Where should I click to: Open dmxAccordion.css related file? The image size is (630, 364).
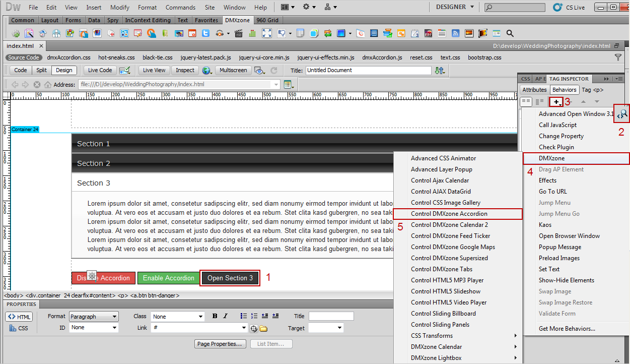pos(68,57)
